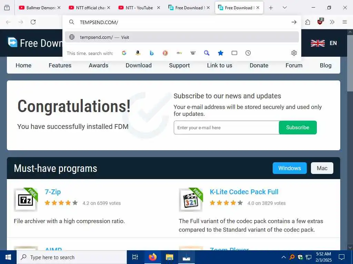
Task: Open the Windows Start menu
Action: (x=8, y=257)
